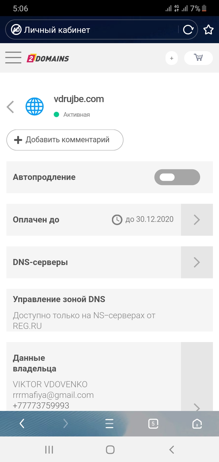Click the blue globe domain icon

pos(34,107)
